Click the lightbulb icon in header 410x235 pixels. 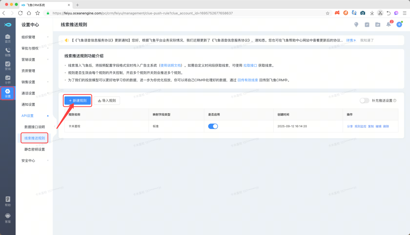point(356,24)
